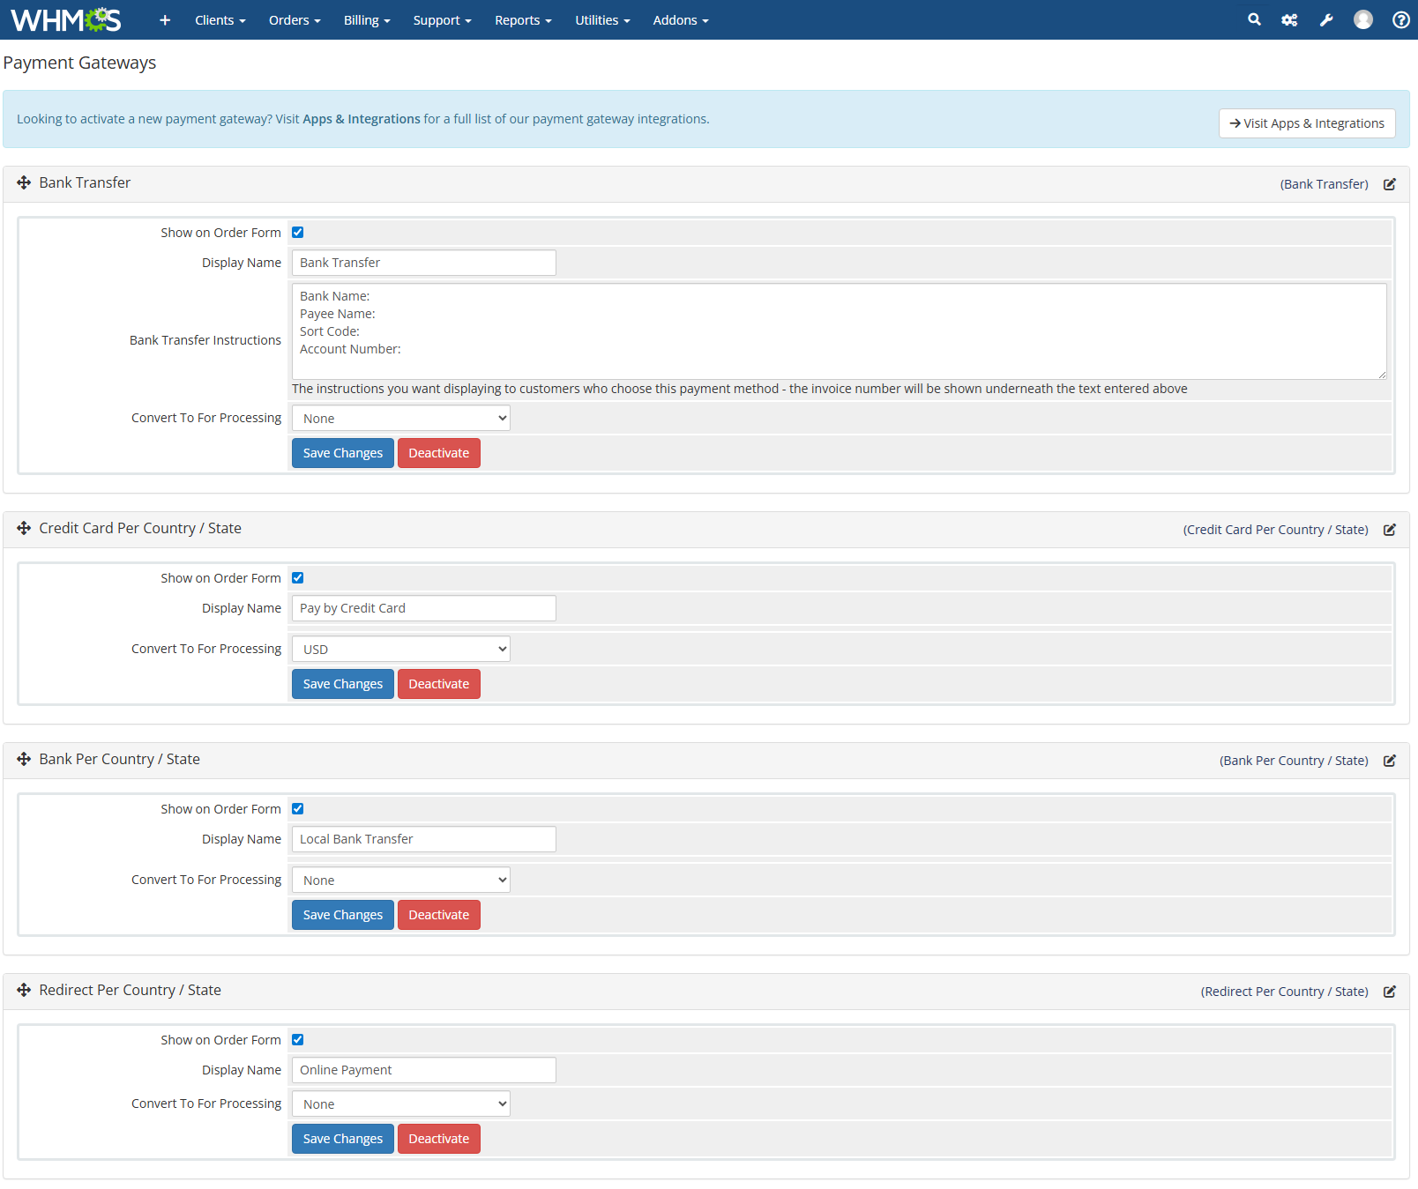Open the Billing menu
The image size is (1418, 1189).
point(366,19)
